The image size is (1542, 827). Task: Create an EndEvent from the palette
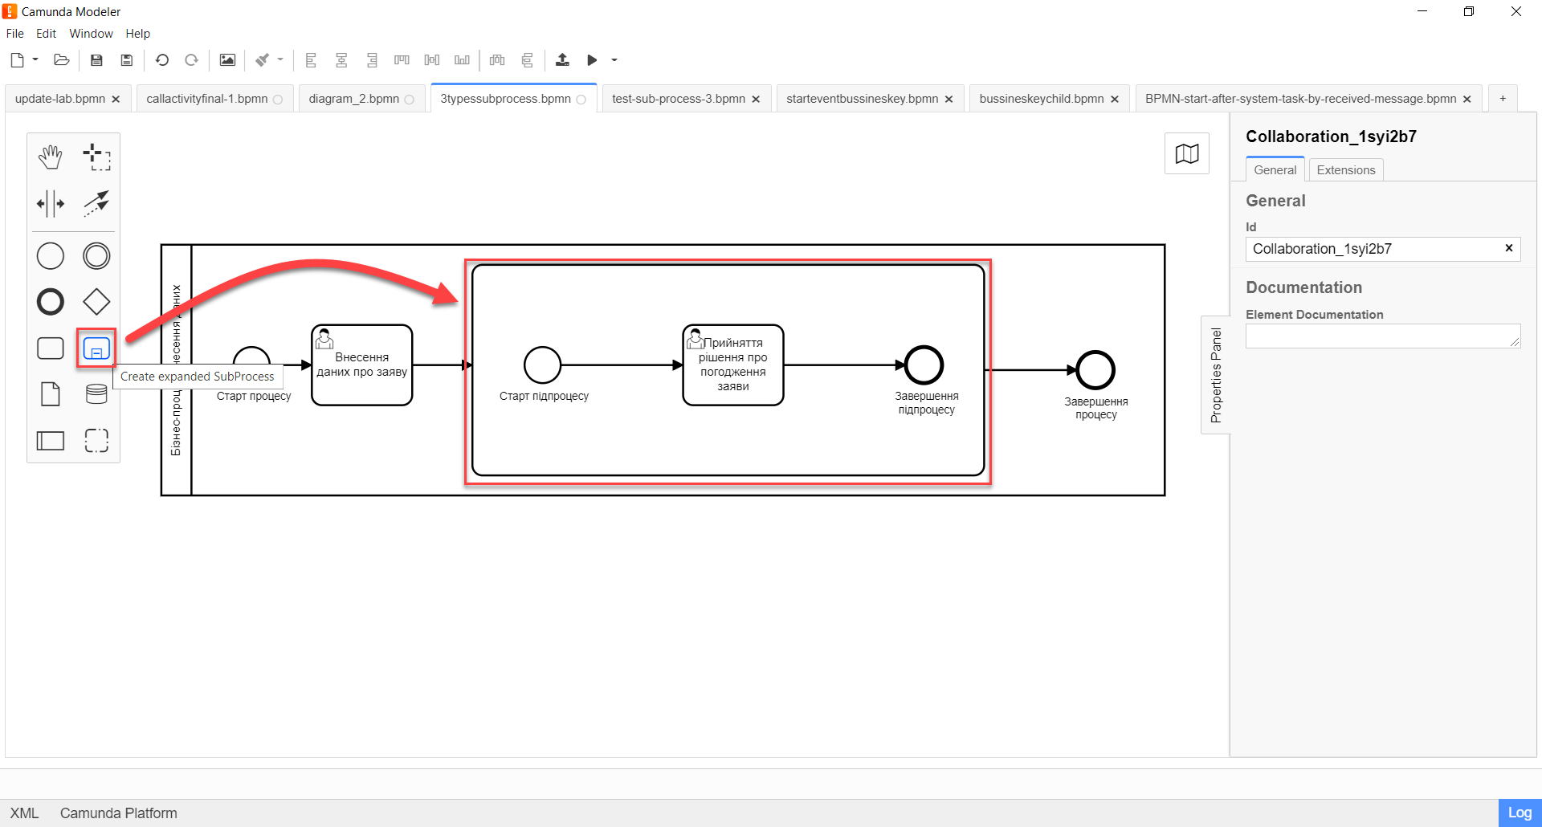[51, 302]
